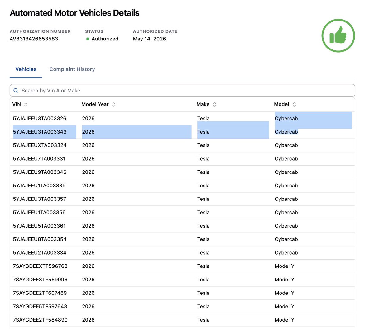Click Model Y in row 7SAYGDEE5TF597648
The image size is (374, 329).
click(284, 306)
